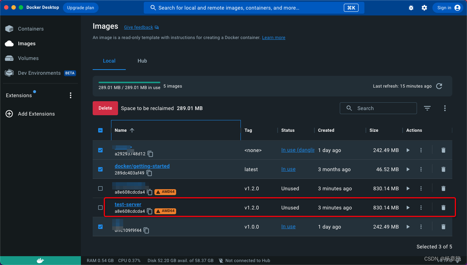The image size is (467, 265).
Task: Open the kebab menu next to filter icon
Action: pos(445,108)
